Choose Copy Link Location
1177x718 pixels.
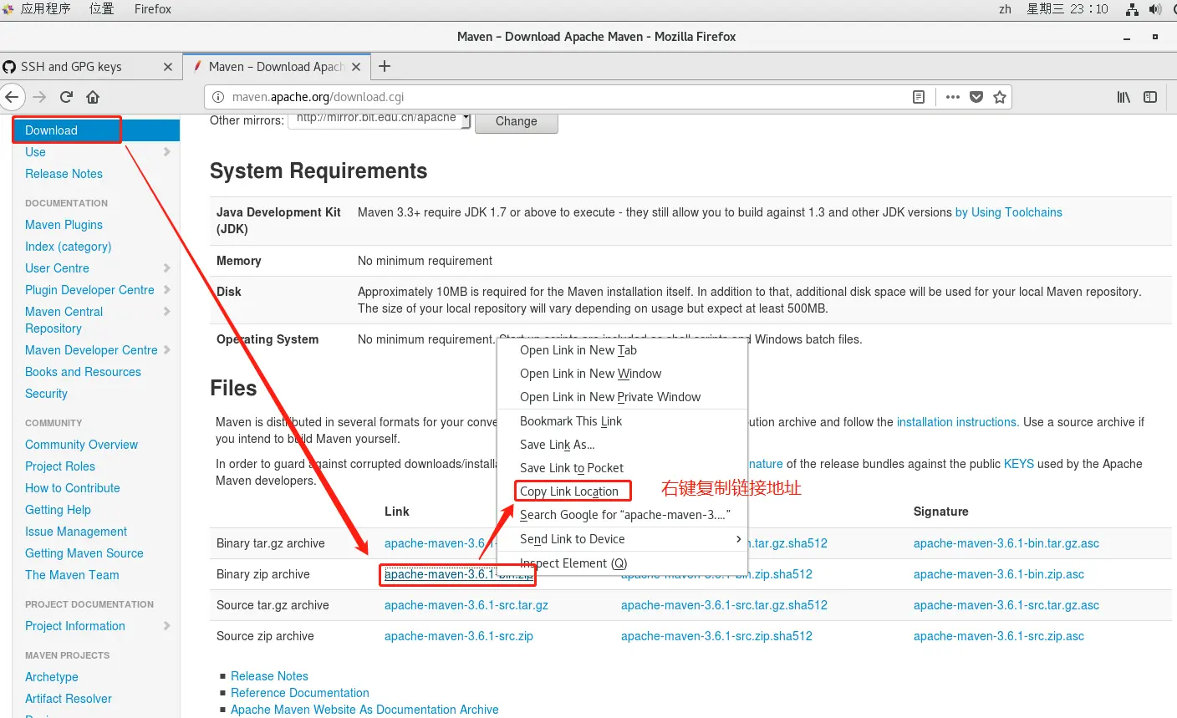click(x=621, y=491)
